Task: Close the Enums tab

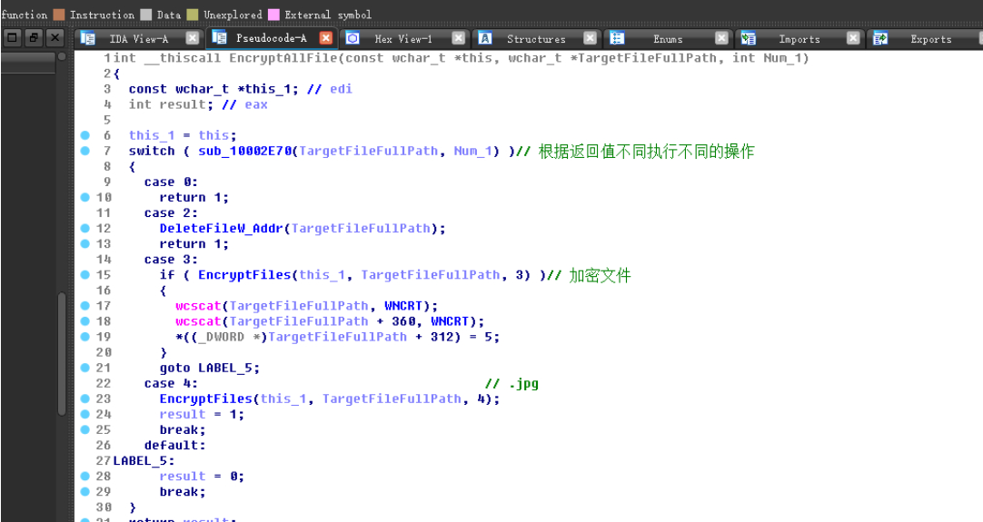Action: tap(721, 38)
